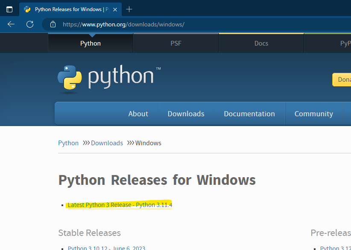The width and height of the screenshot is (351, 250).
Task: Reload the page with refresh icon
Action: coord(30,24)
